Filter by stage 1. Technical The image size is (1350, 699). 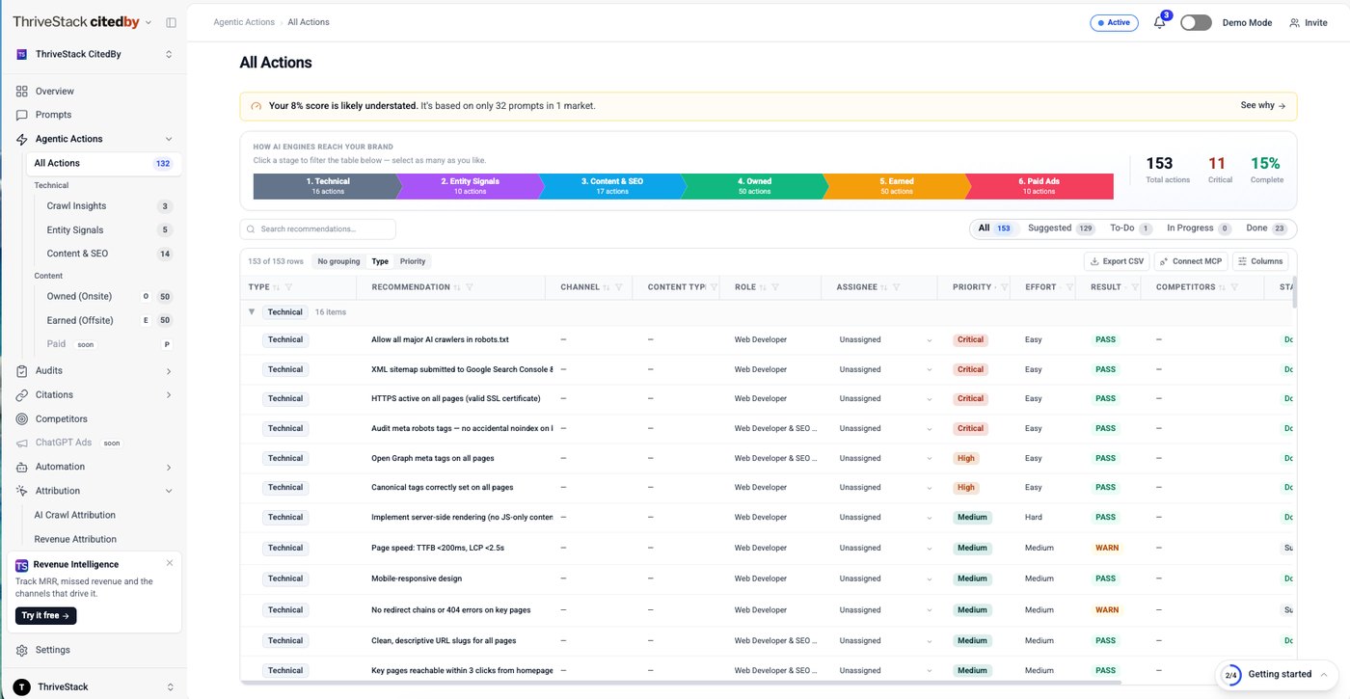326,186
